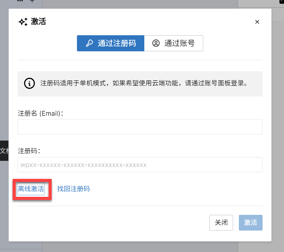Click the plus icon behind the dialog
This screenshot has width=284, height=252.
coord(32,2)
